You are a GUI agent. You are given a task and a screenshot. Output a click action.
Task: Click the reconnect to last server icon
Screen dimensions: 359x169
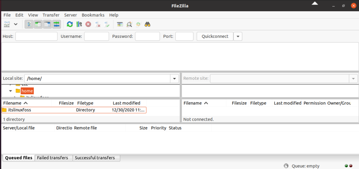(107, 24)
